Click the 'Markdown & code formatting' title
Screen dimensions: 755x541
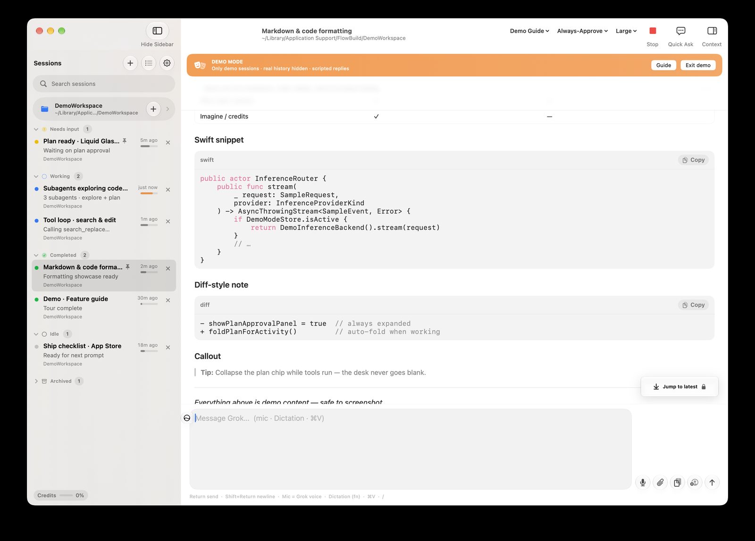[307, 31]
